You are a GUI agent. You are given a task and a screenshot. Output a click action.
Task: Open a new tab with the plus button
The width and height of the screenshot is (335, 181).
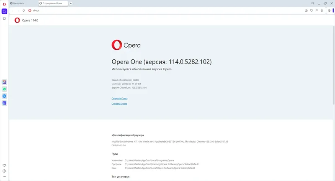click(x=71, y=3)
